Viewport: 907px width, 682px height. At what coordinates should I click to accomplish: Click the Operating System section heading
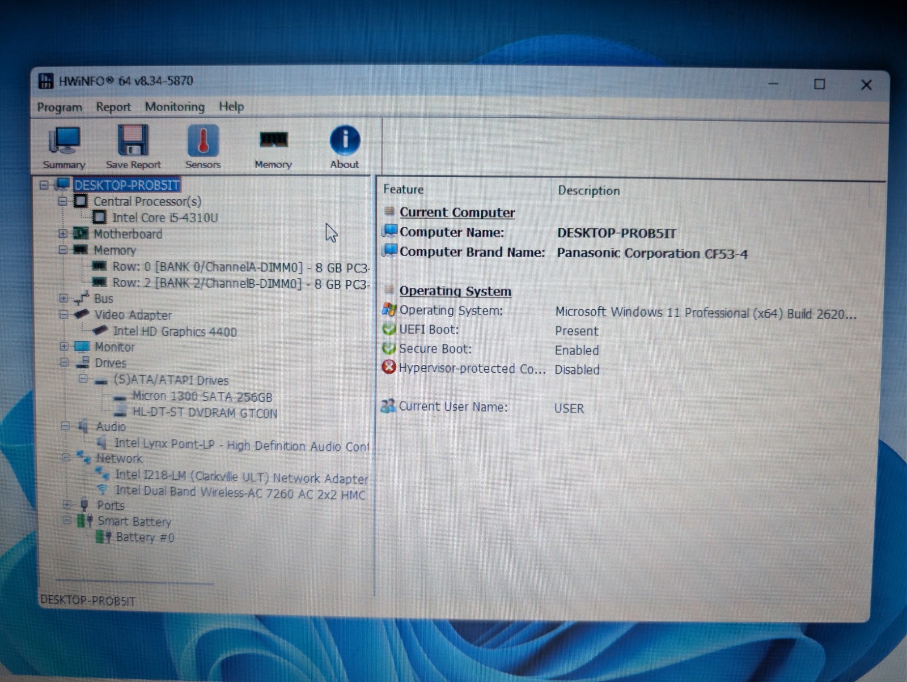(455, 291)
